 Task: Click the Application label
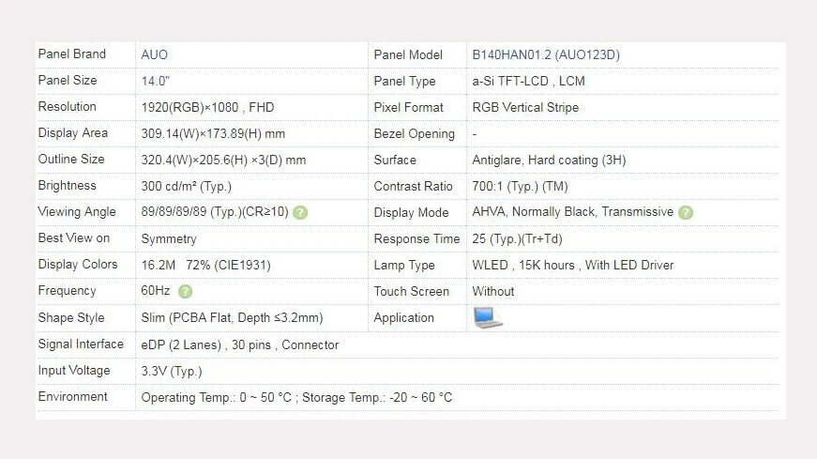404,317
